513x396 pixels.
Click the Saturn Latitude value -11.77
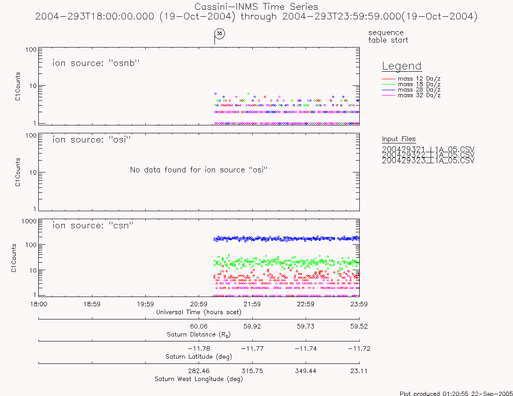click(x=252, y=348)
